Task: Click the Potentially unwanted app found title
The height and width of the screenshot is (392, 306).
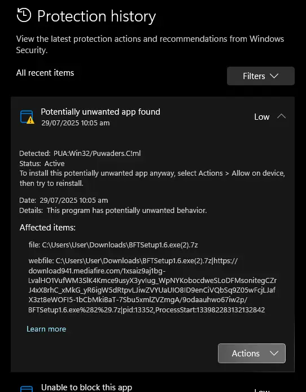Action: (x=100, y=112)
